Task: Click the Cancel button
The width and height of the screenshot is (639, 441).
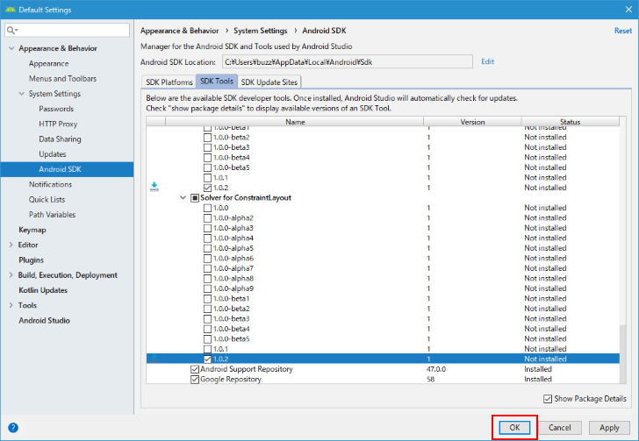Action: [x=559, y=428]
